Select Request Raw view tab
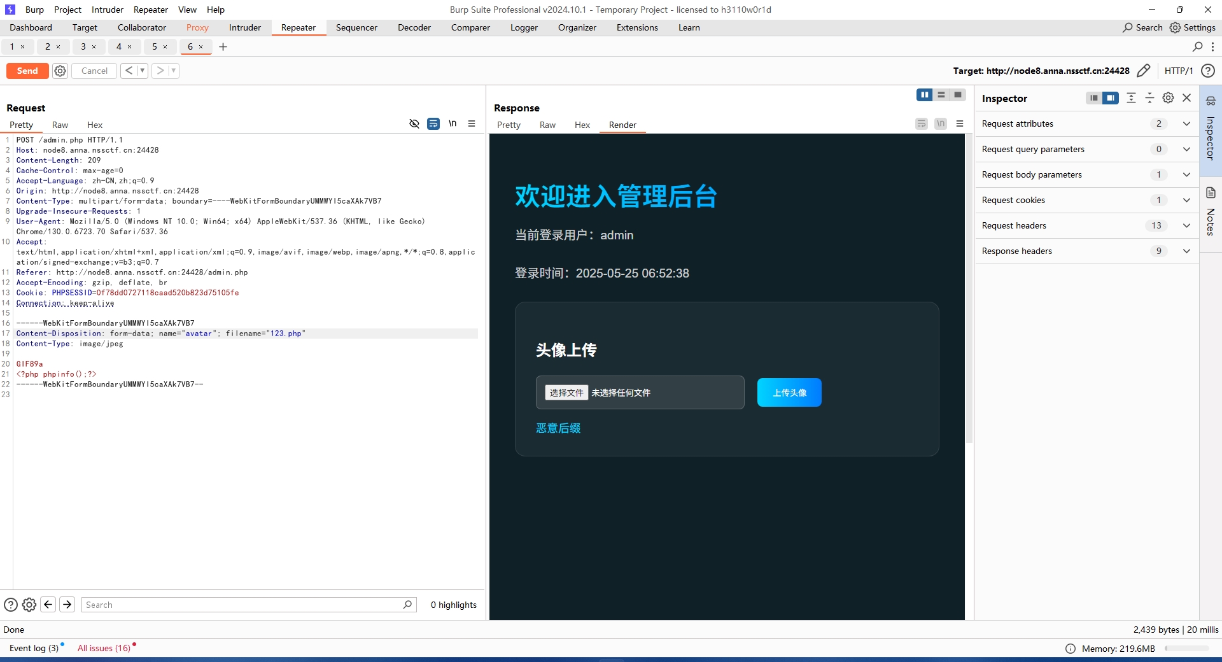Screen dimensions: 1222x662 (60, 125)
